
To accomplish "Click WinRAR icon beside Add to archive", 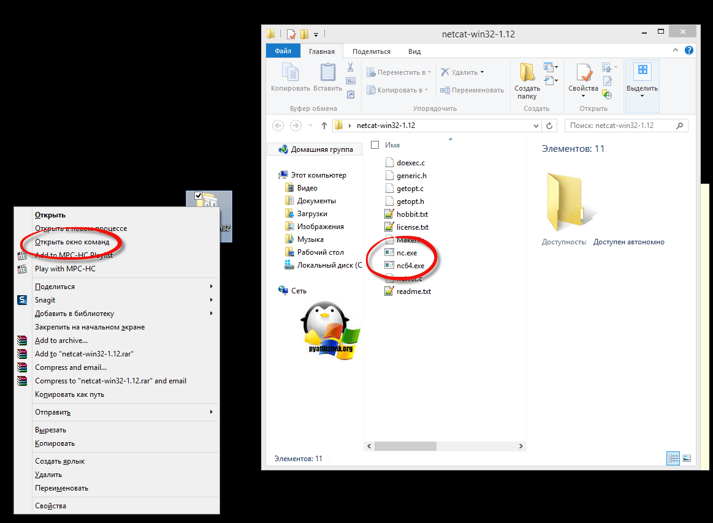I will point(22,341).
